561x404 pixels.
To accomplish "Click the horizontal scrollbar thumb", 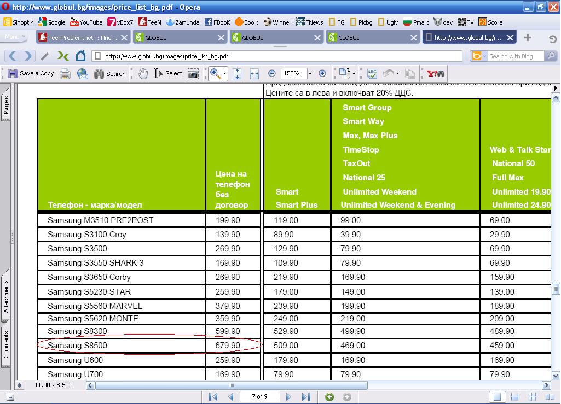I will [231, 385].
